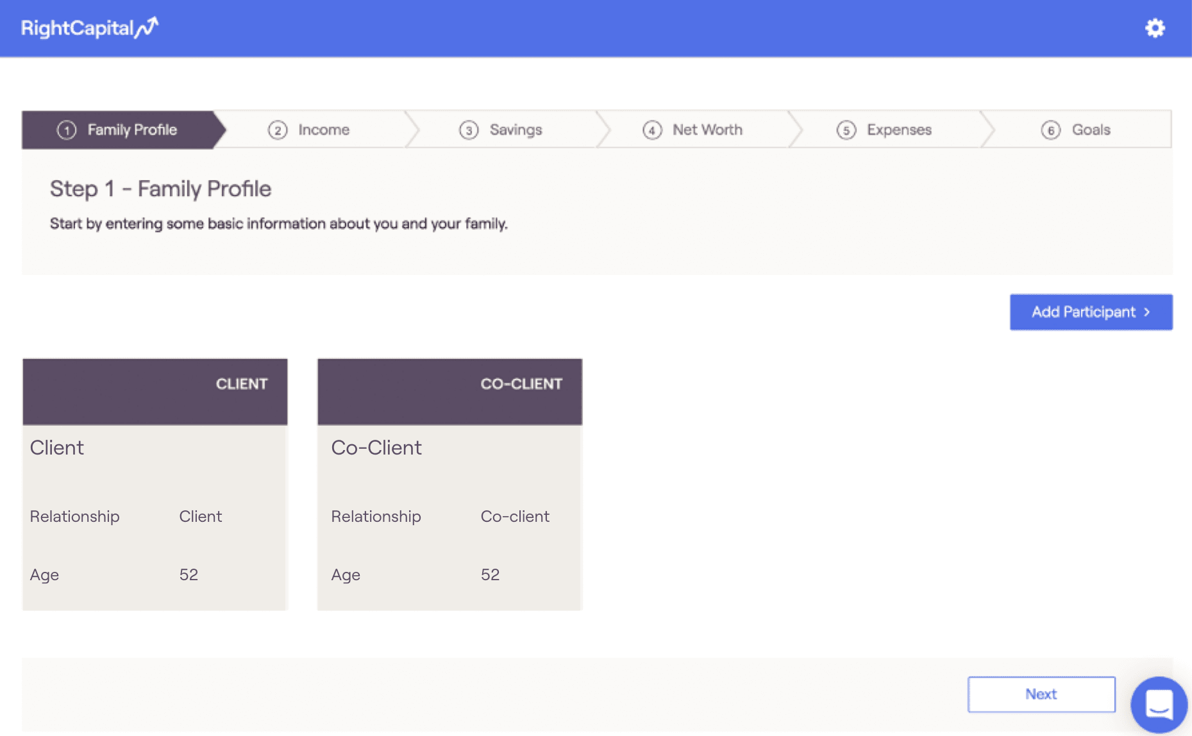
Task: Select the Co-Client card name text
Action: (376, 447)
